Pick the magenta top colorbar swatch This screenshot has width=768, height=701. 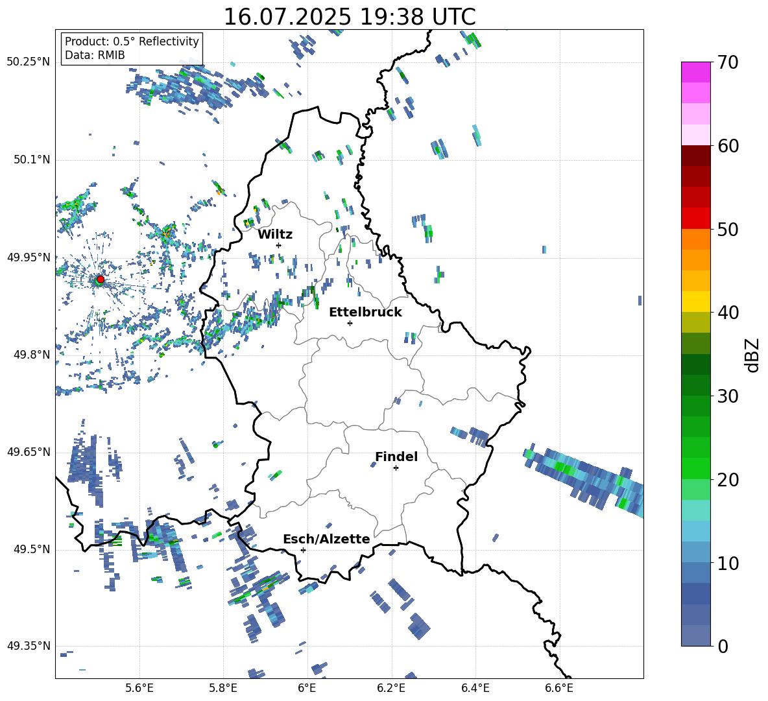pos(695,73)
